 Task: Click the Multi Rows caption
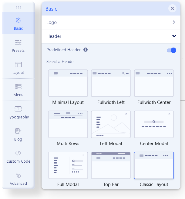(x=68, y=144)
